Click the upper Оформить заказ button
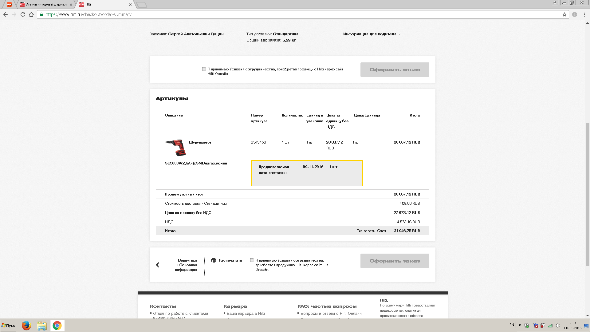This screenshot has width=590, height=332. [395, 70]
